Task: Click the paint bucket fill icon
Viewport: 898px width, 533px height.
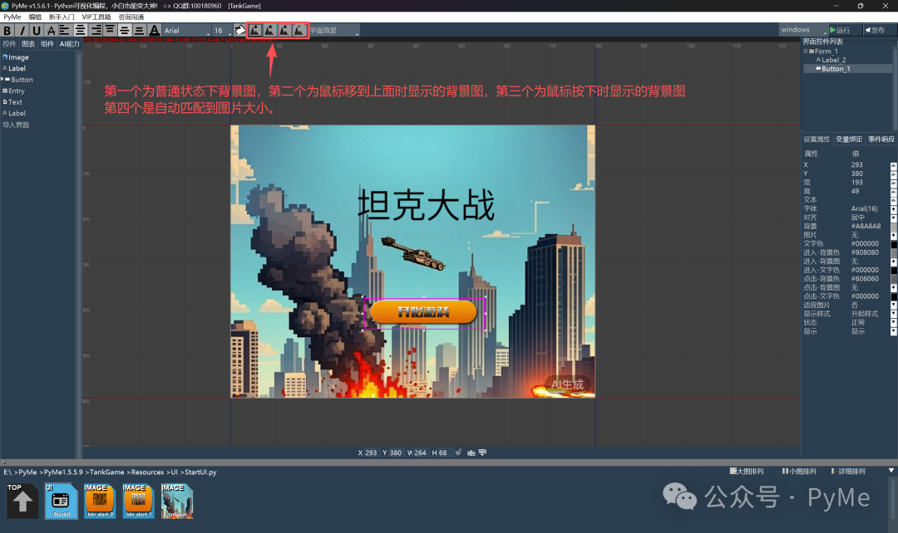Action: coord(240,31)
